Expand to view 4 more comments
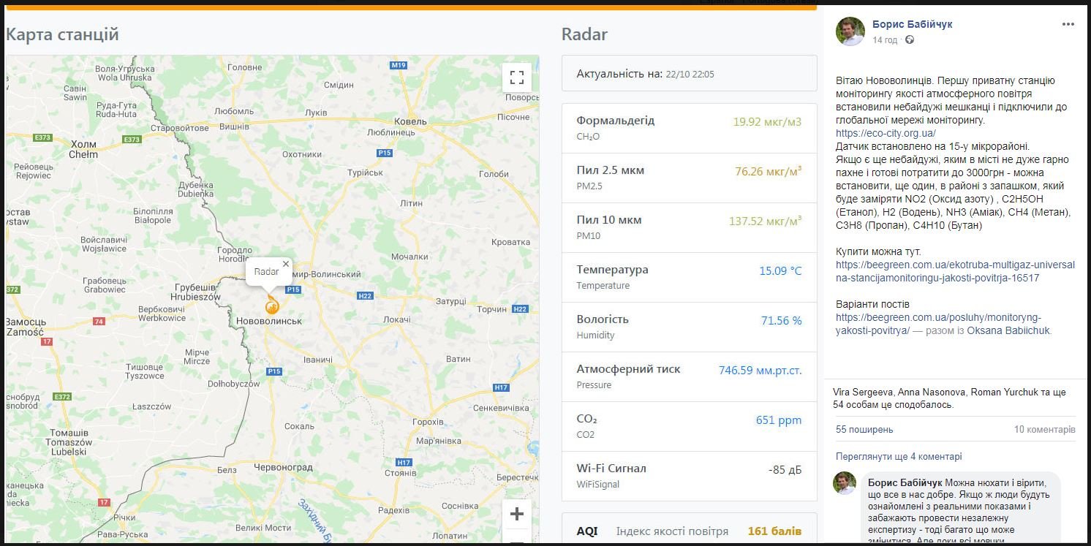 tap(899, 457)
